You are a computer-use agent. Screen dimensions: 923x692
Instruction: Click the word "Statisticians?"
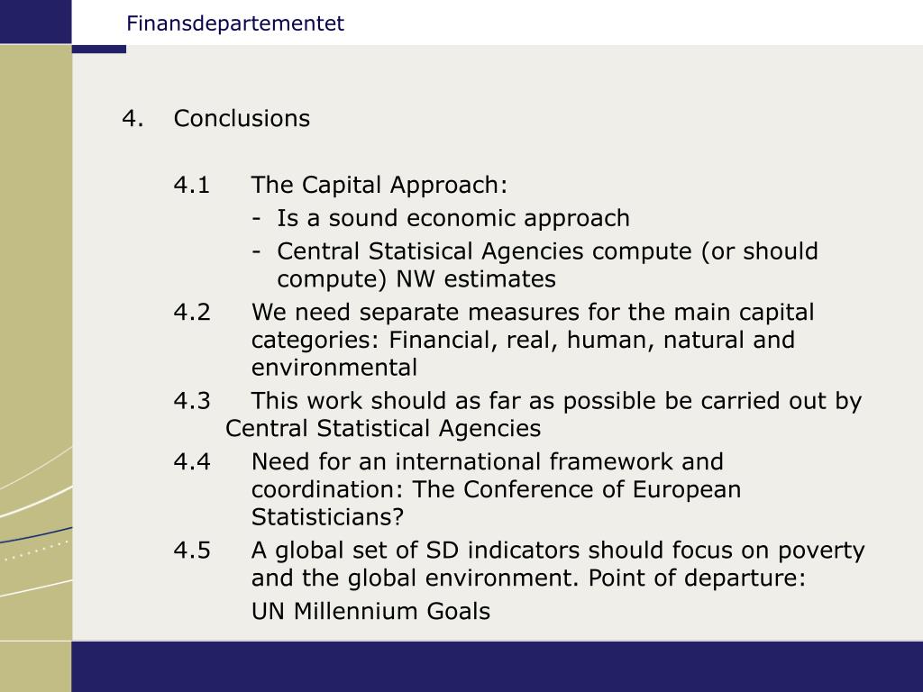tap(328, 518)
